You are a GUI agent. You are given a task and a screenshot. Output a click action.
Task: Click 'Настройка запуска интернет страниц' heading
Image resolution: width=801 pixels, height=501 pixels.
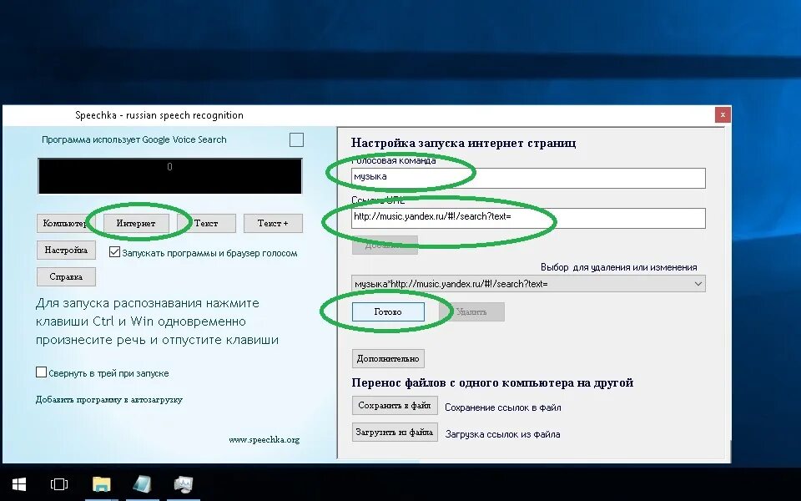(x=463, y=143)
